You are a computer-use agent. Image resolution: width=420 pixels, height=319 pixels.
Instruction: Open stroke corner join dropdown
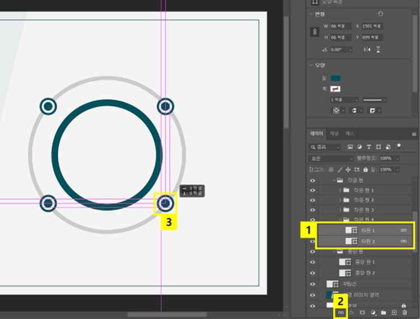375,110
